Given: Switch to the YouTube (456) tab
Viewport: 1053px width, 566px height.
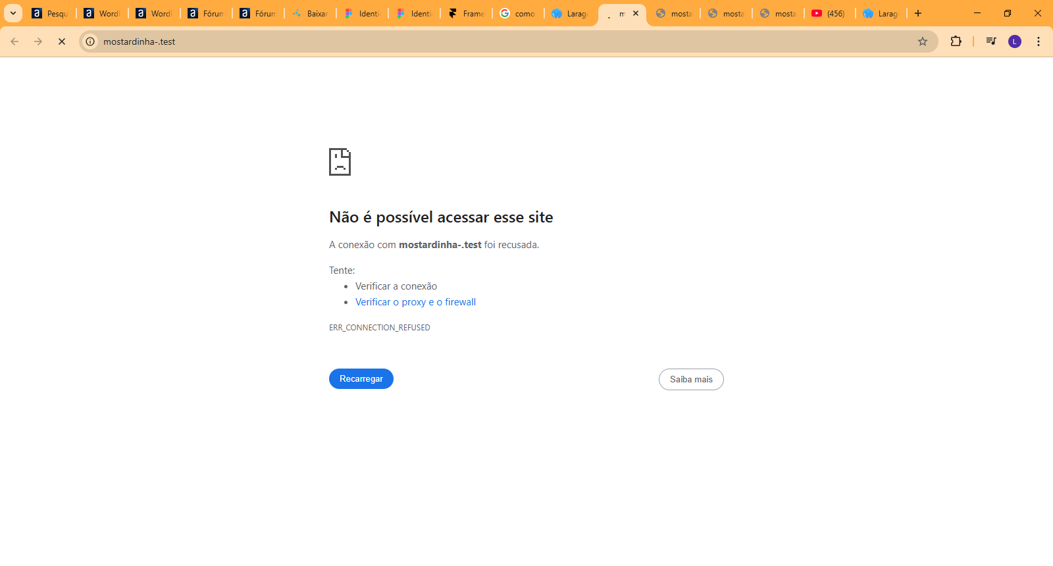Looking at the screenshot, I should click(x=829, y=13).
